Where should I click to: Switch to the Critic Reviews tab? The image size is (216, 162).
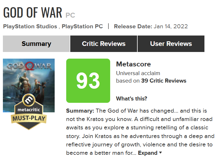coord(104,44)
